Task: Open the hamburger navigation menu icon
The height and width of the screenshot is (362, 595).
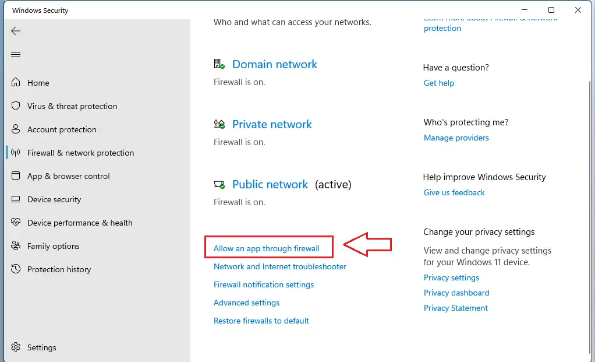Action: [16, 55]
